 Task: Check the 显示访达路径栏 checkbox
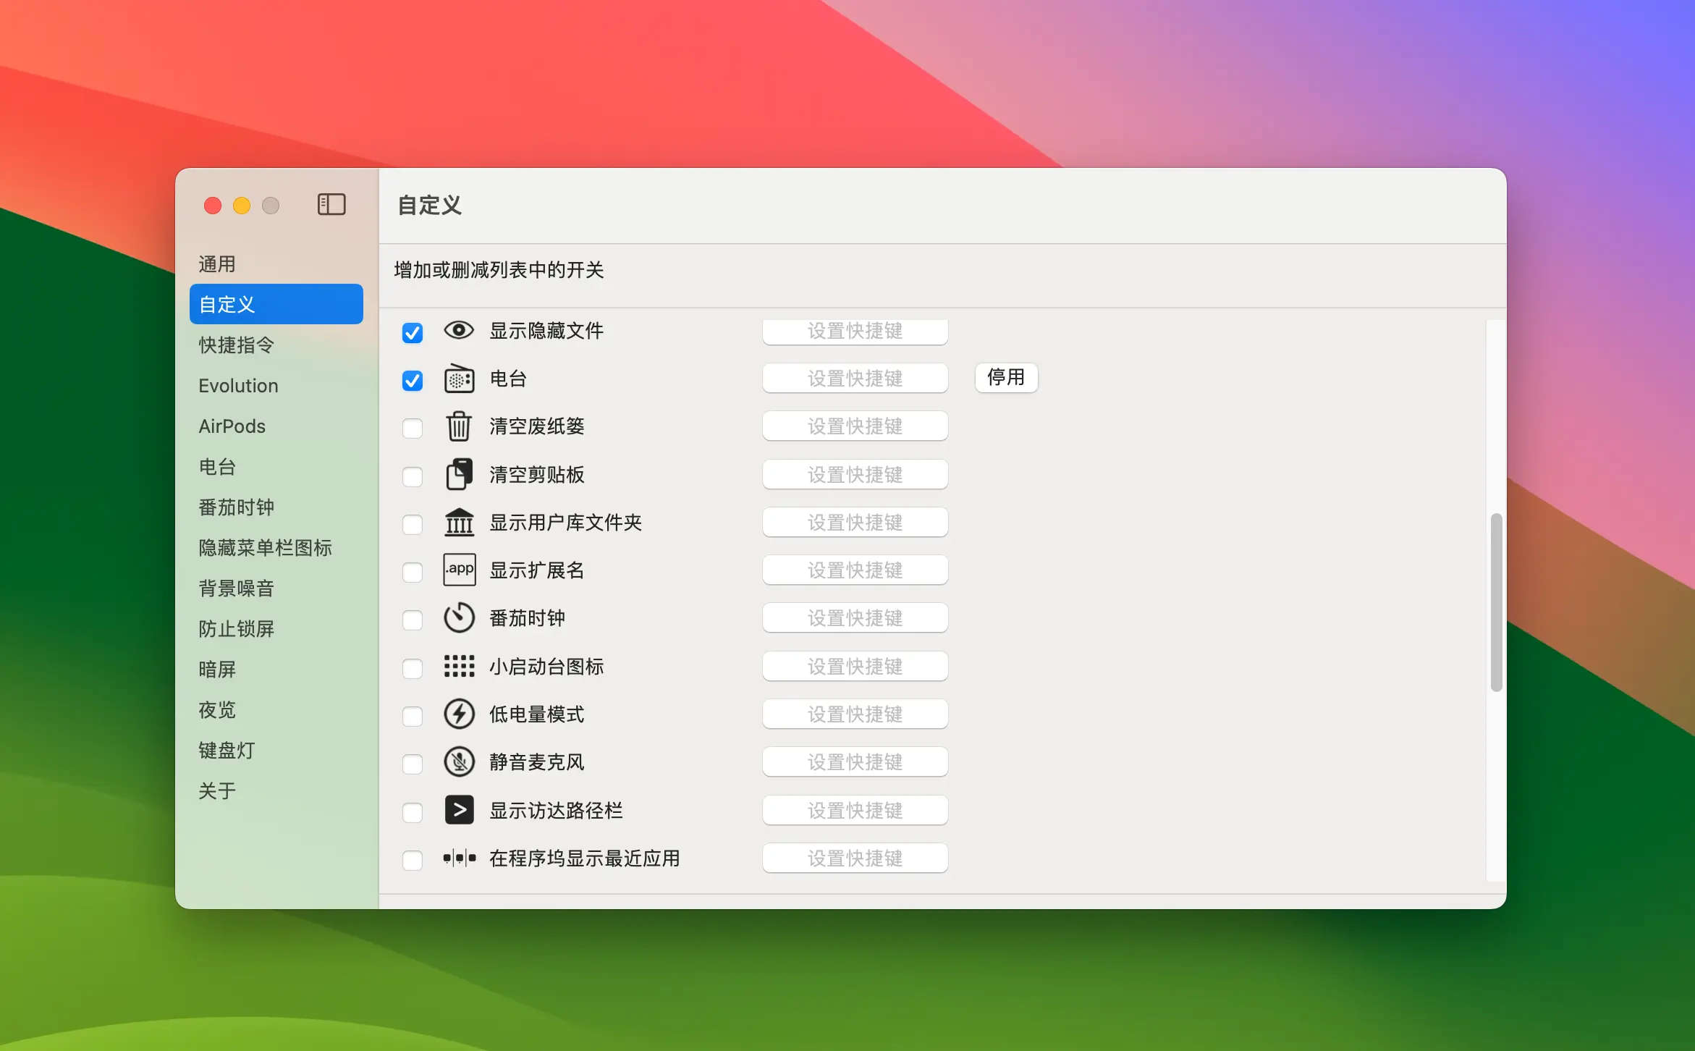click(413, 812)
